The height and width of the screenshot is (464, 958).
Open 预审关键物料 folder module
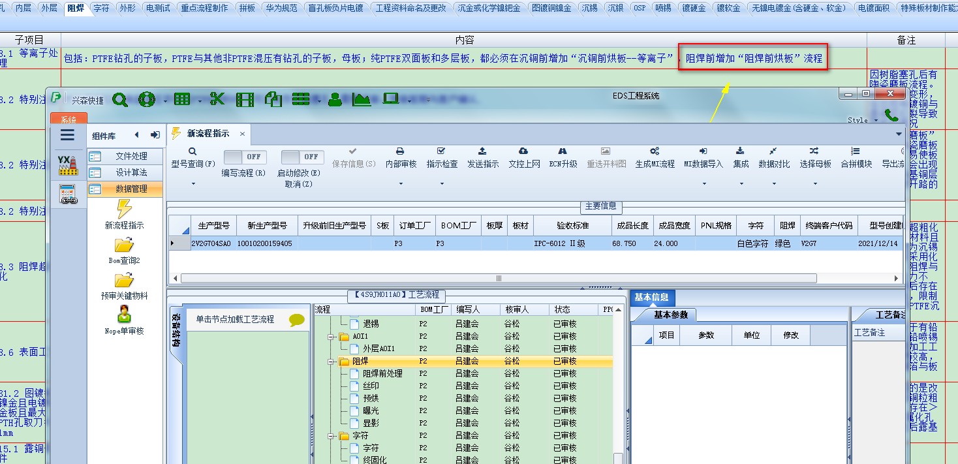(x=124, y=280)
